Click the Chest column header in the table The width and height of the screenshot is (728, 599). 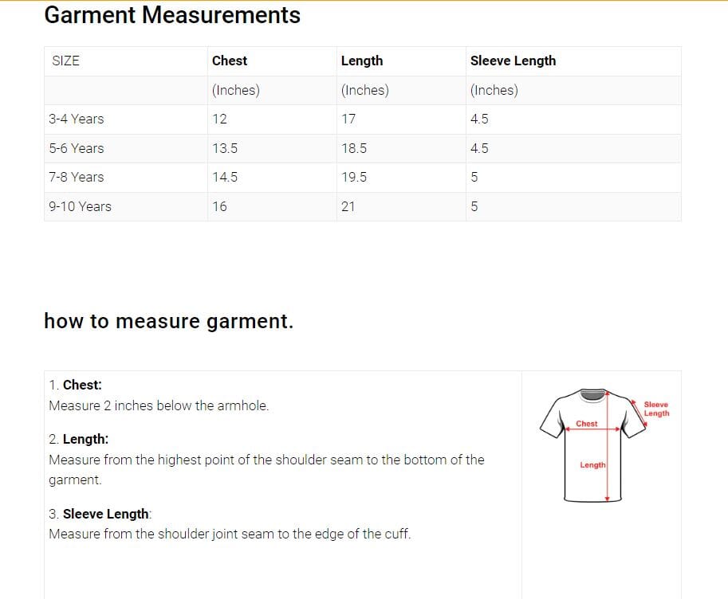point(230,61)
